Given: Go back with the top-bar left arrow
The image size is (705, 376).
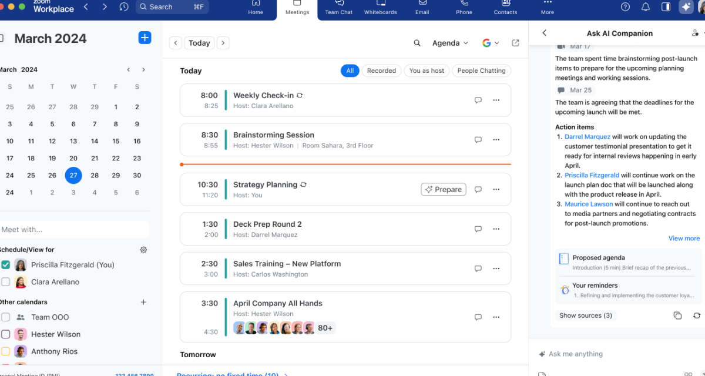Looking at the screenshot, I should pos(86,7).
